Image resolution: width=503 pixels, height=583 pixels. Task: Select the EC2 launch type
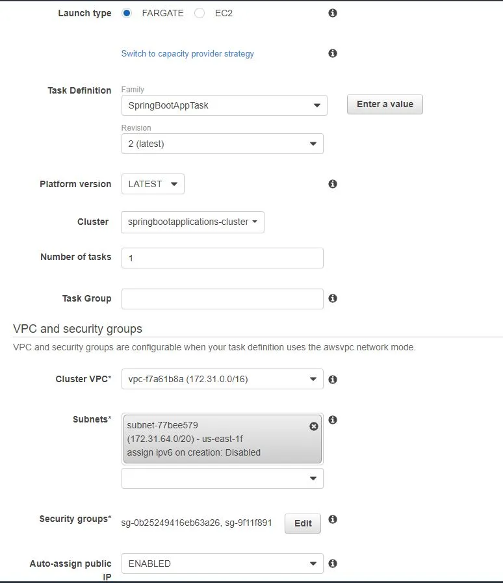pyautogui.click(x=199, y=13)
